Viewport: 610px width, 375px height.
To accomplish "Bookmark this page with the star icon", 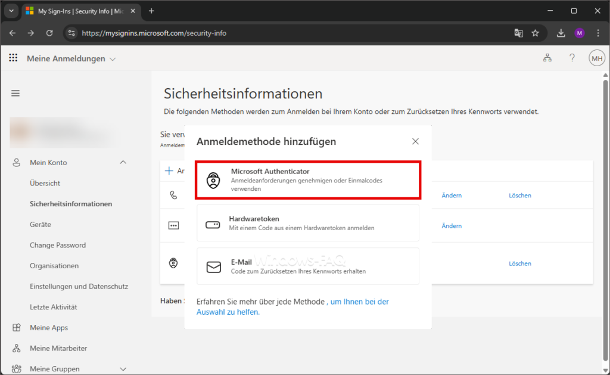I will tap(536, 33).
